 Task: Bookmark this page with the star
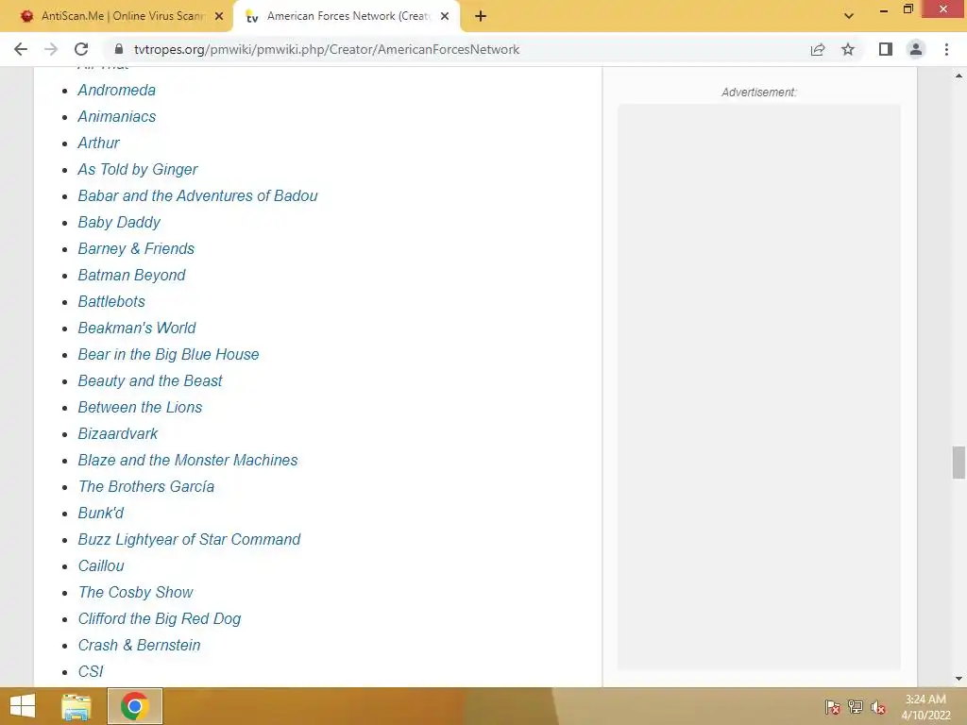[x=848, y=49]
